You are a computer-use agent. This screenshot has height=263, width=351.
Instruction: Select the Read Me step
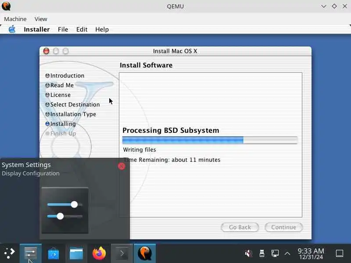(60, 85)
